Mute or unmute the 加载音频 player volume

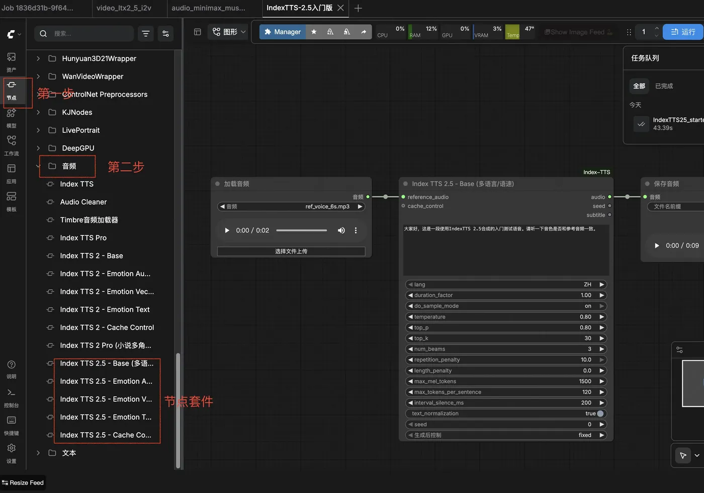coord(341,230)
